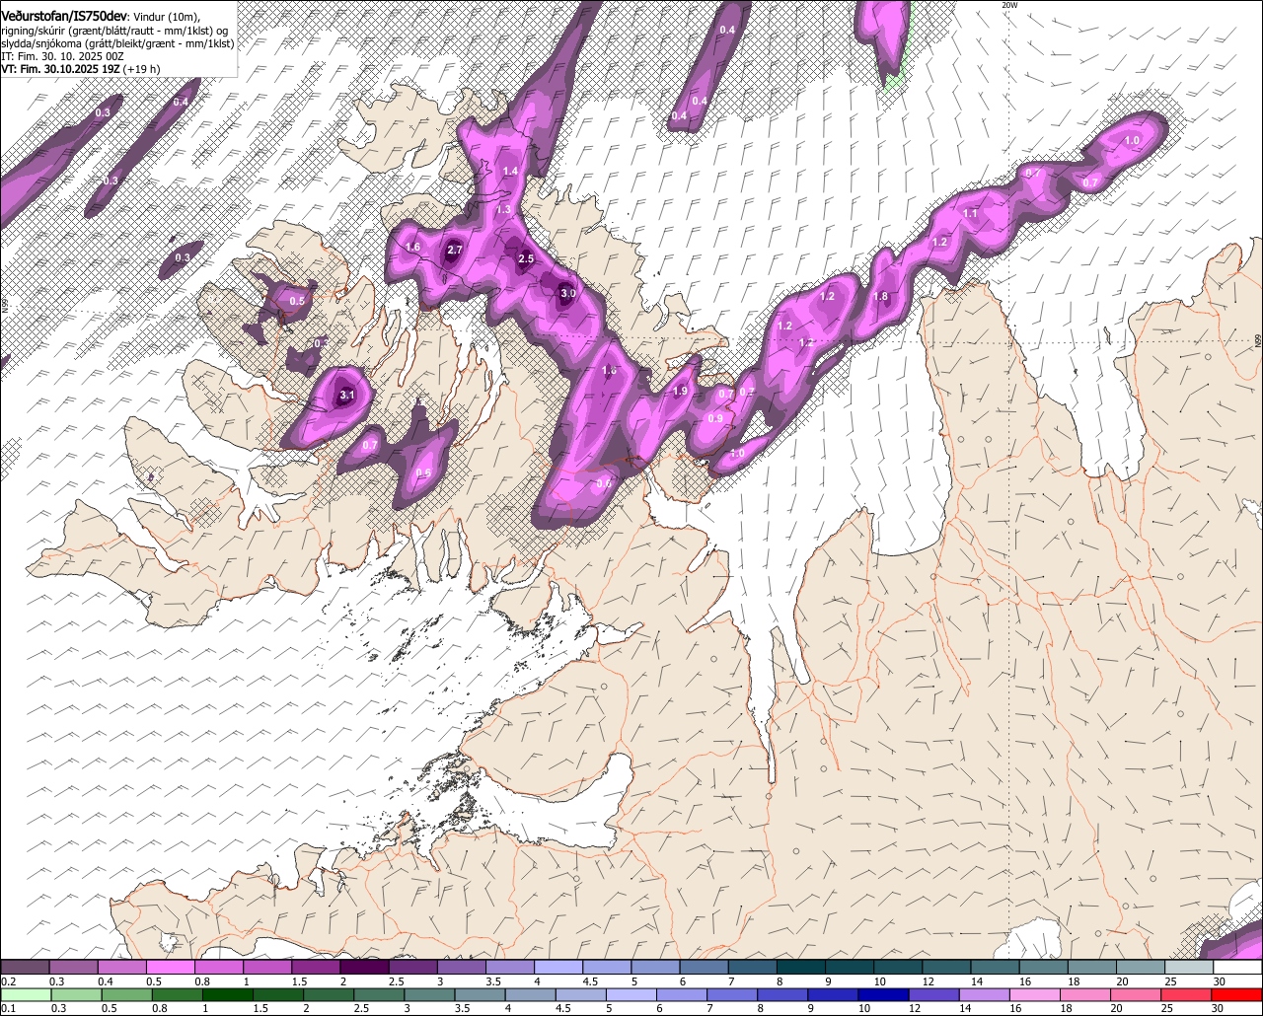Select the pink rain swatch starting at 20

pos(1137,994)
